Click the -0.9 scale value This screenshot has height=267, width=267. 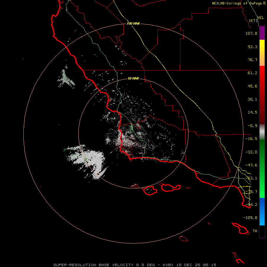coord(252,126)
